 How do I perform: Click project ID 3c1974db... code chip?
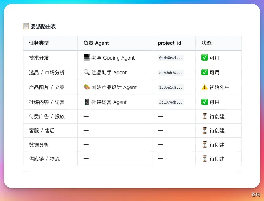coord(171,102)
